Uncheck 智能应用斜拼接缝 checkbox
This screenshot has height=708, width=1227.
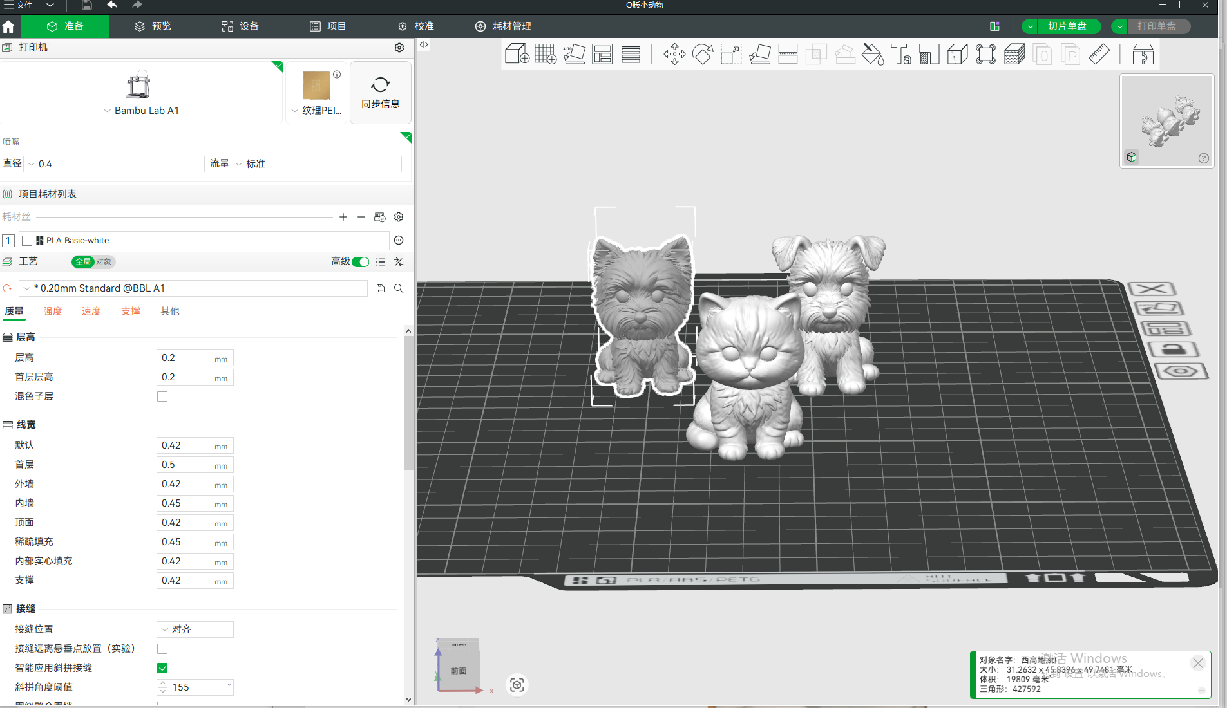(162, 668)
